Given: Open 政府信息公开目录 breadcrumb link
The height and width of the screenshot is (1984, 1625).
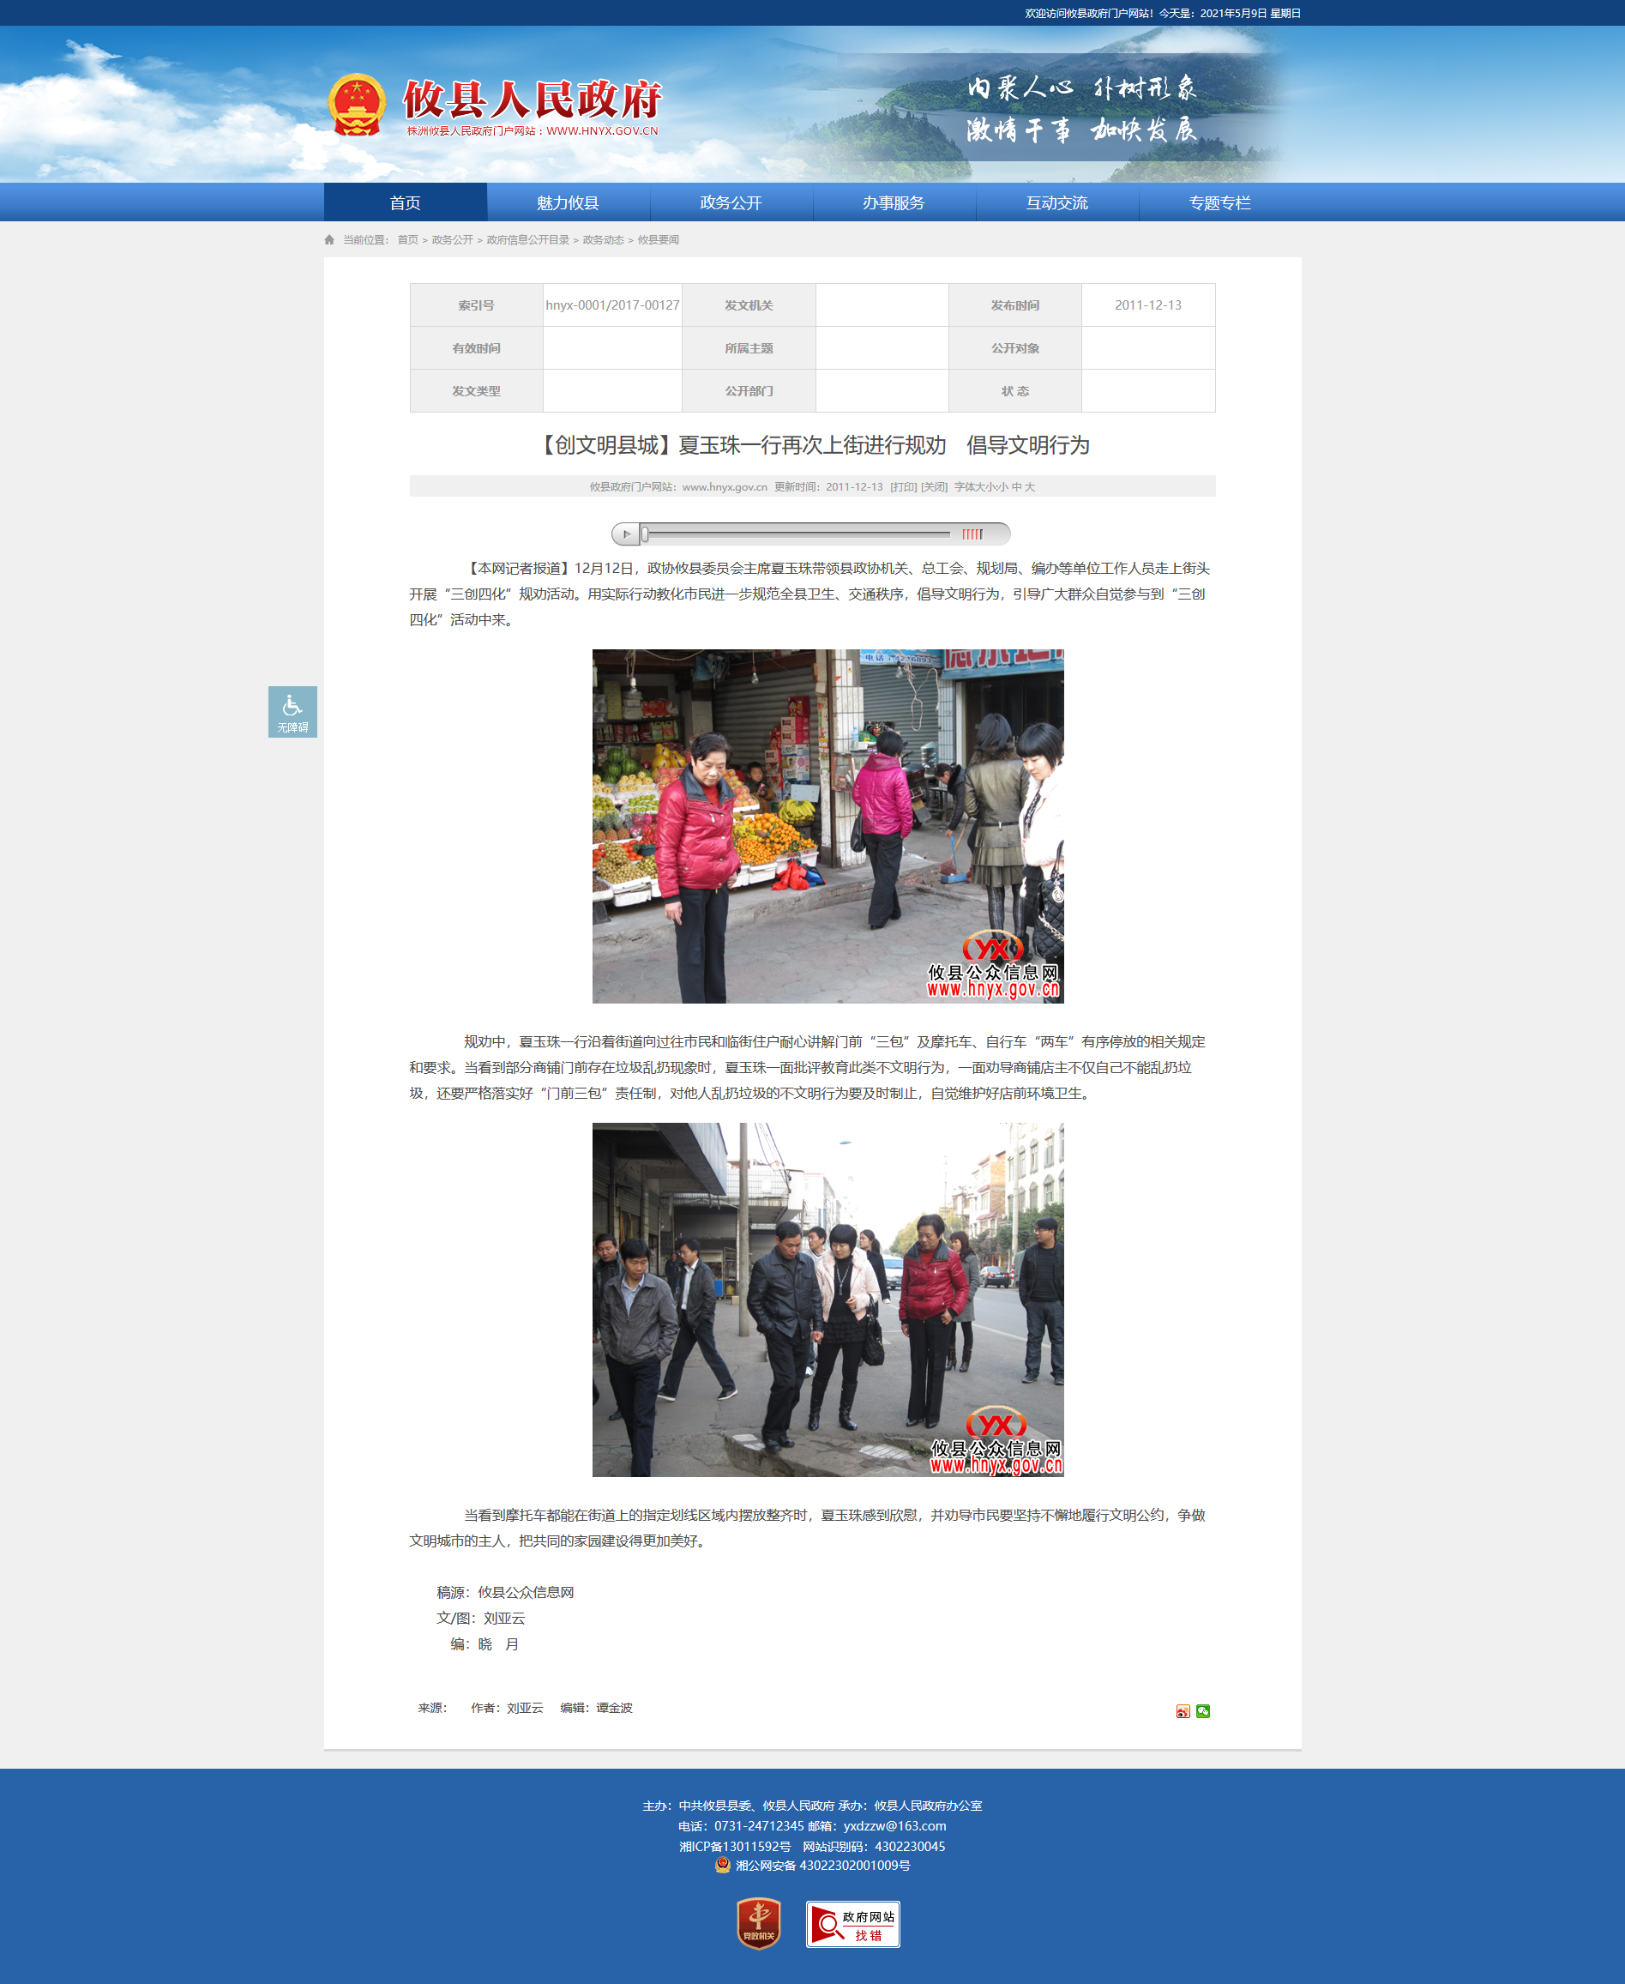Looking at the screenshot, I should (528, 239).
